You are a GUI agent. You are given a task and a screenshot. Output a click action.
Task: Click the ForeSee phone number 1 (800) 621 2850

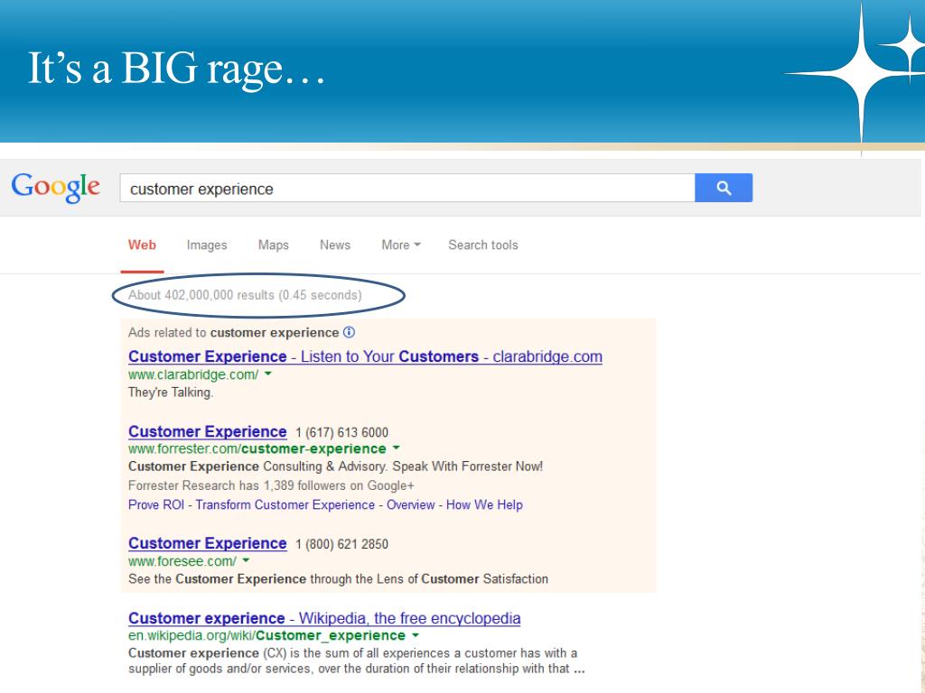pos(342,544)
